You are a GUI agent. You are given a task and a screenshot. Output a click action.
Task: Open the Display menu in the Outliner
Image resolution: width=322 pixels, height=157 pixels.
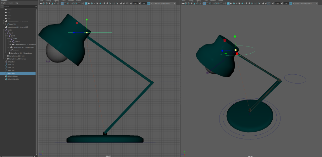4,3
